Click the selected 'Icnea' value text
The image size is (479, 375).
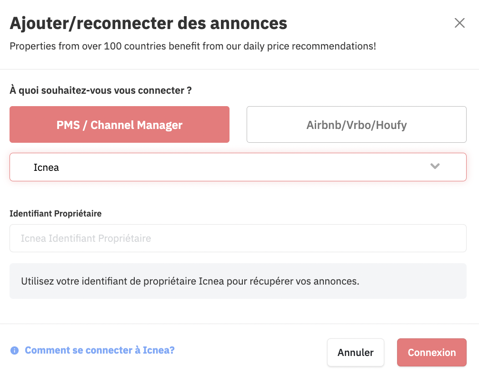coord(46,168)
